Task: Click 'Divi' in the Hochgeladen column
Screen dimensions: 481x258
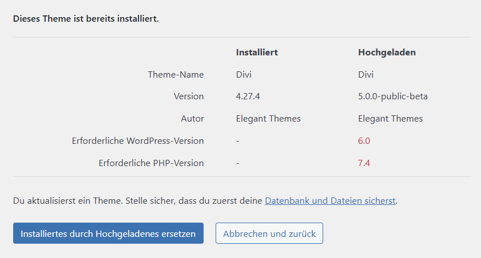Action: click(x=366, y=74)
